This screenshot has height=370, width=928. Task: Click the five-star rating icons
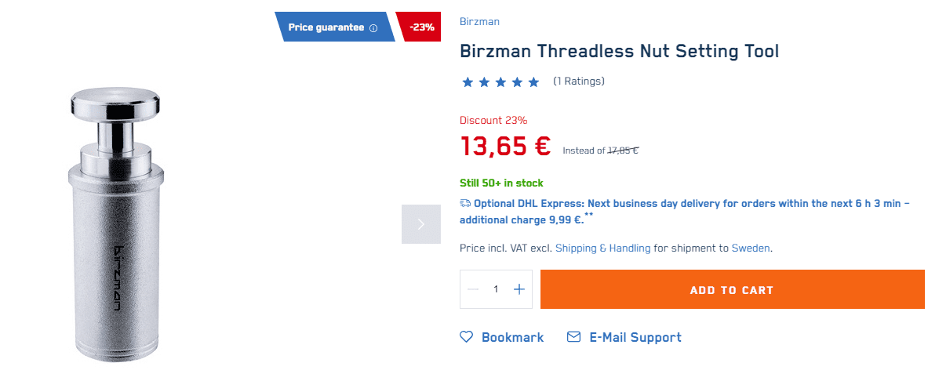click(500, 82)
